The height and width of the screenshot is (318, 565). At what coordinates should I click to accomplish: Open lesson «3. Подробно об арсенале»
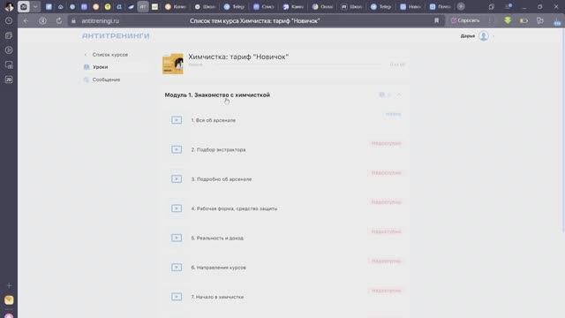click(222, 179)
